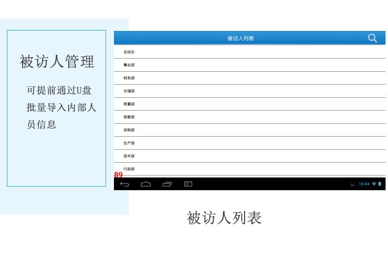The width and height of the screenshot is (388, 260).
Task: Tap the battery status icon
Action: 380,184
